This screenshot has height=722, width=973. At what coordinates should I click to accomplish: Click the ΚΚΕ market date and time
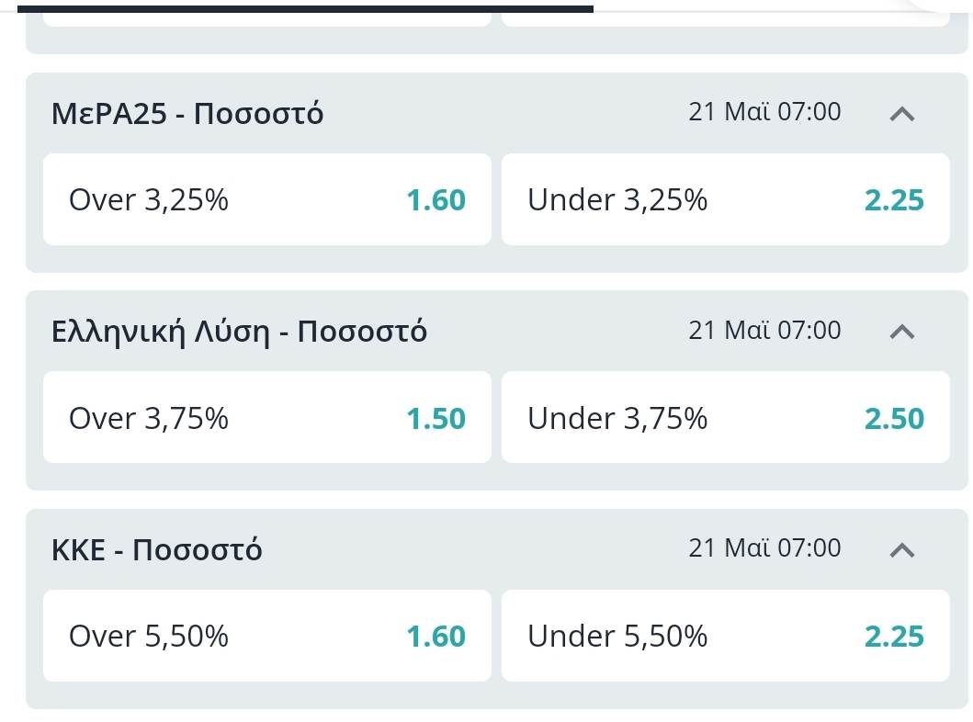point(764,548)
